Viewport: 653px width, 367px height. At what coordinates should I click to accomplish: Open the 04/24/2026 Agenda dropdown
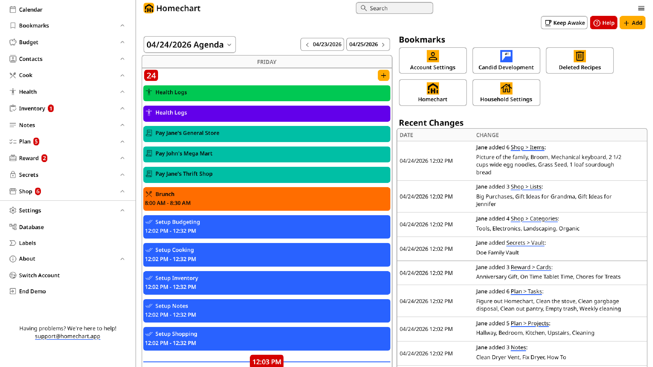point(189,44)
